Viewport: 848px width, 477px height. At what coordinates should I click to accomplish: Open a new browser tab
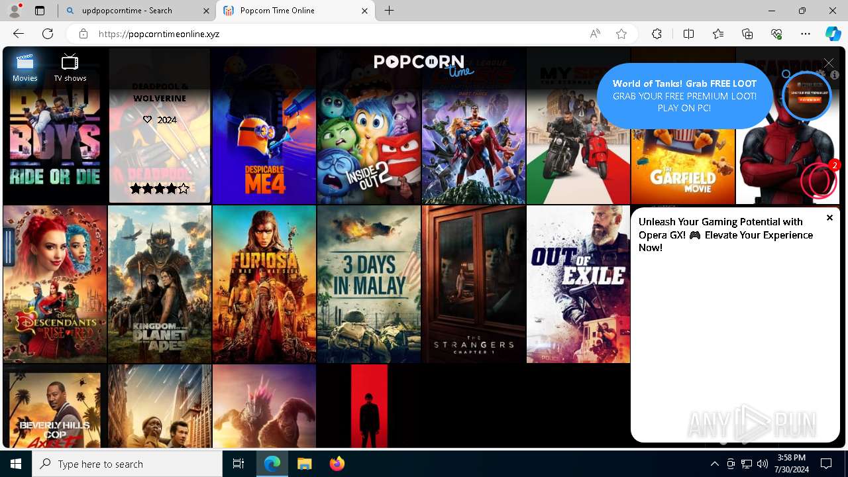(x=390, y=11)
